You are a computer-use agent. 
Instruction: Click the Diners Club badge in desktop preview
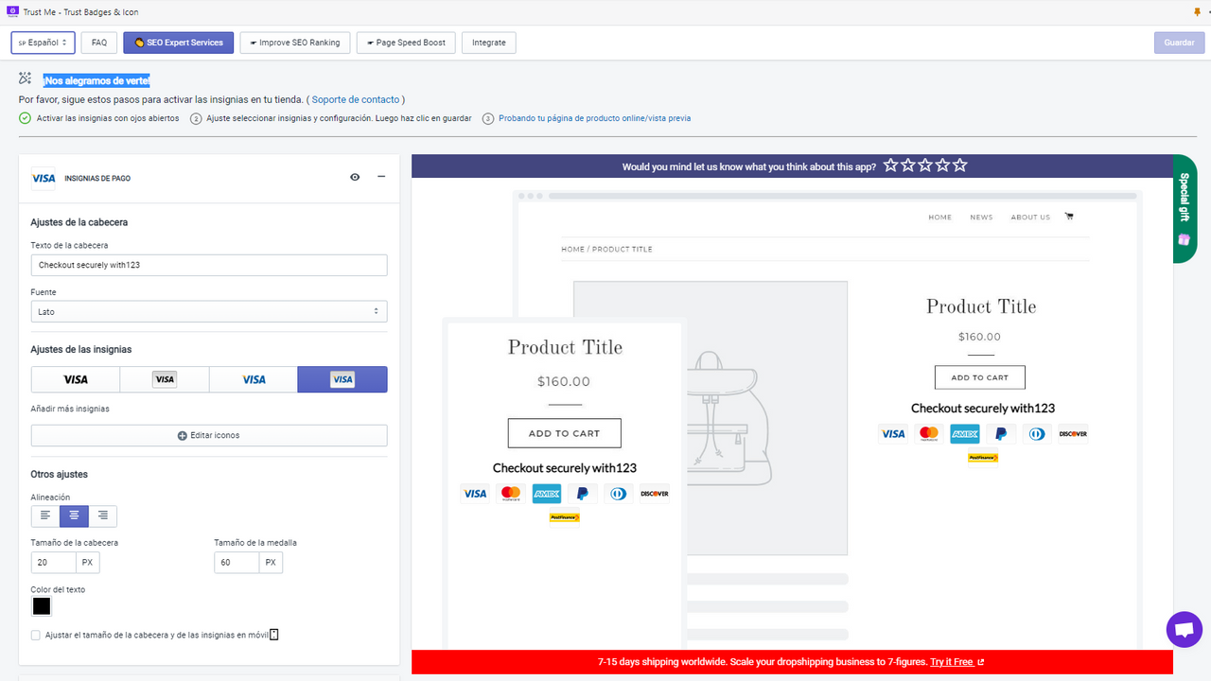pyautogui.click(x=1037, y=434)
